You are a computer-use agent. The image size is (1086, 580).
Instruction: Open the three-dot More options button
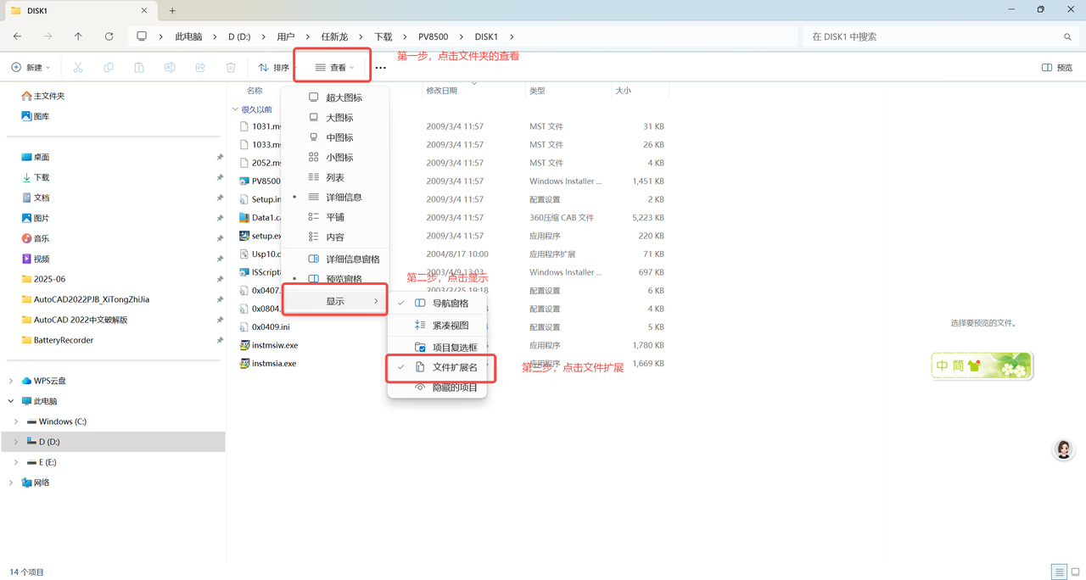pos(381,68)
